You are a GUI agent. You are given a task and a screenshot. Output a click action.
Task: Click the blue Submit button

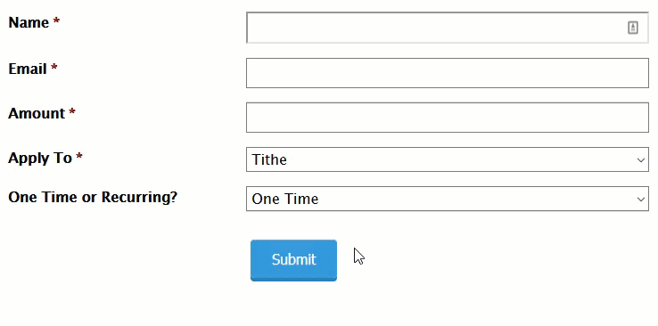(x=293, y=260)
